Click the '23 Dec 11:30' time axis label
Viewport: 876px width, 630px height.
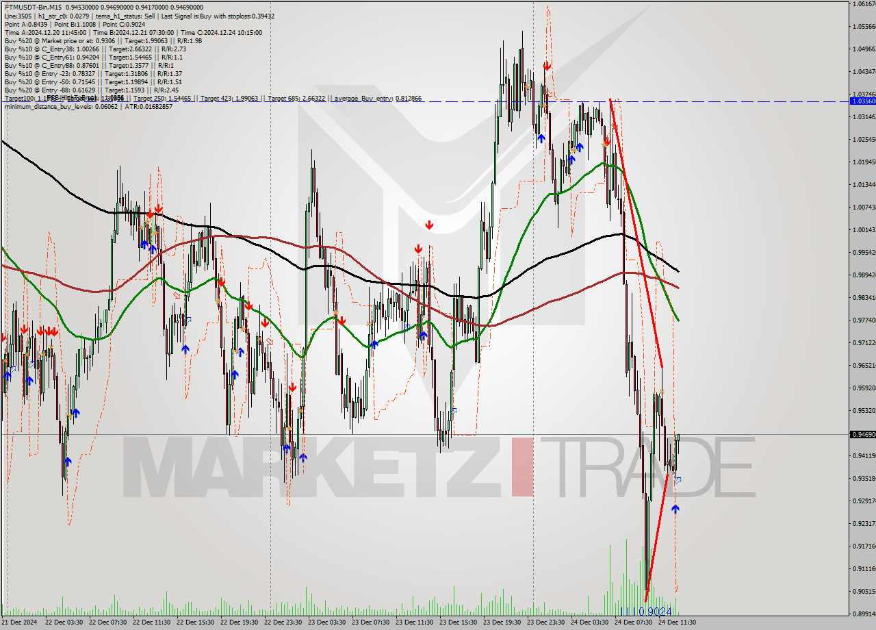pyautogui.click(x=415, y=622)
